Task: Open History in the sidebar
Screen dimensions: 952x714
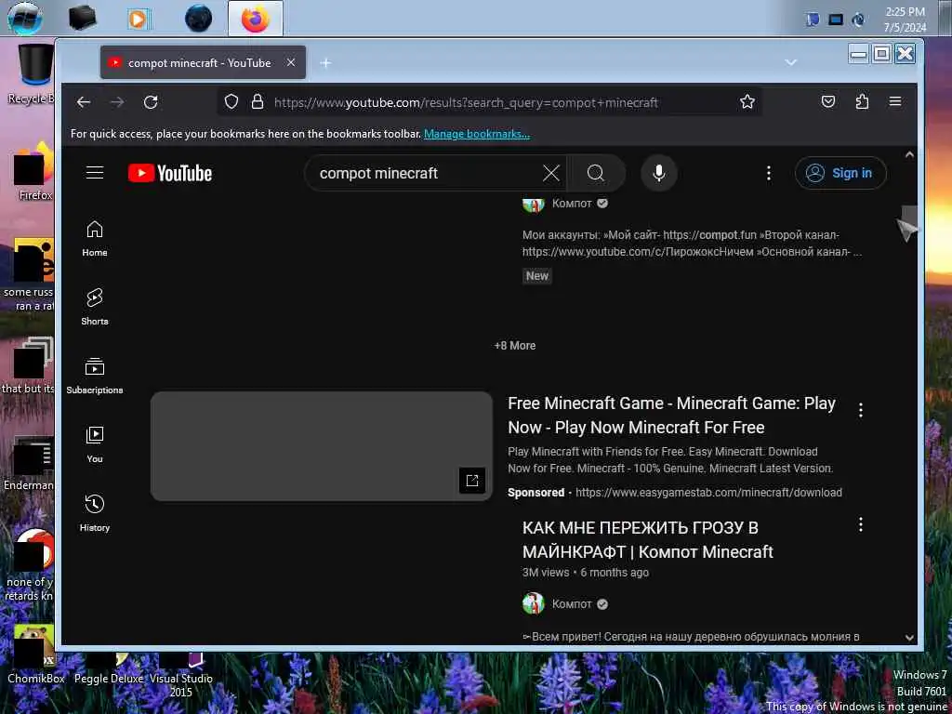Action: [95, 513]
